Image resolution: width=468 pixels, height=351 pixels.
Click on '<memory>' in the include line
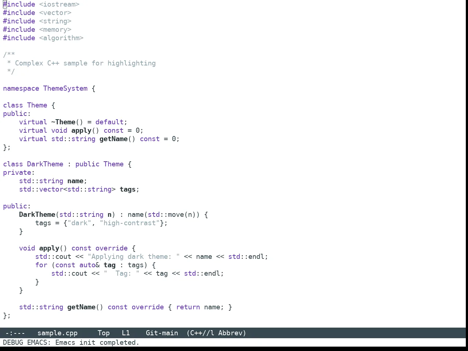pos(55,30)
